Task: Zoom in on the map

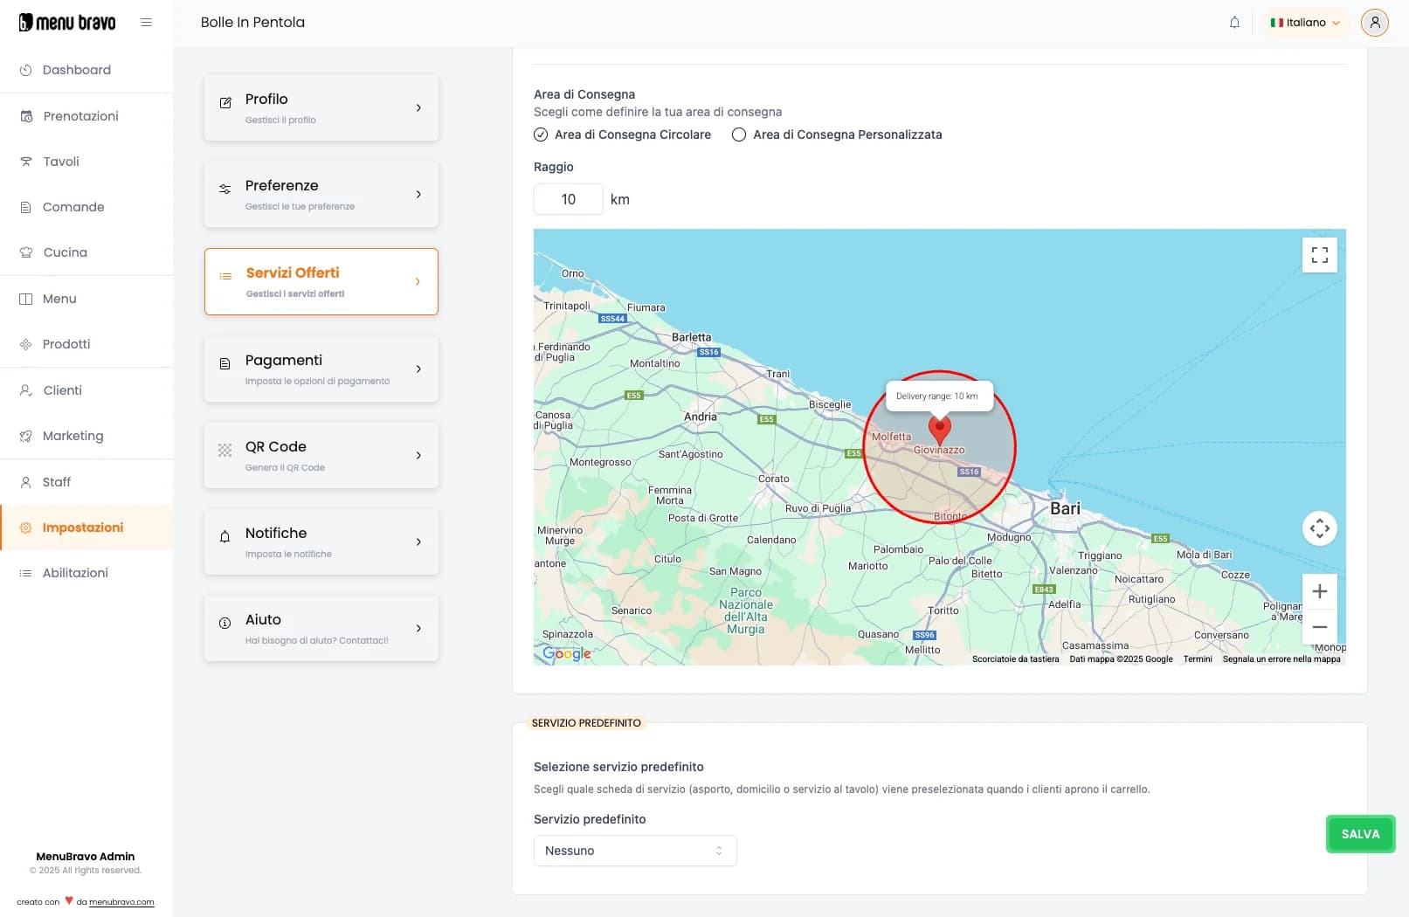Action: (x=1319, y=591)
